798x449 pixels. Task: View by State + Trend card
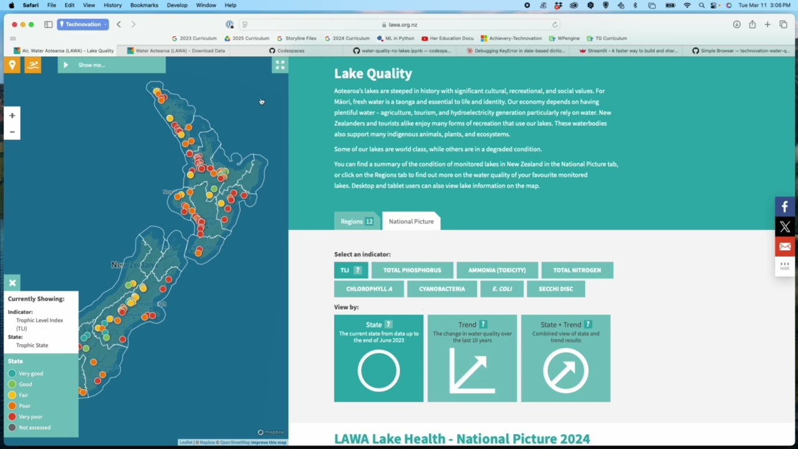tap(565, 358)
